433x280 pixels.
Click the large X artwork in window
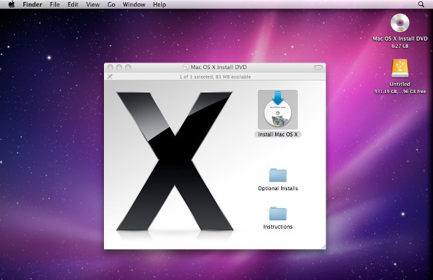point(175,161)
